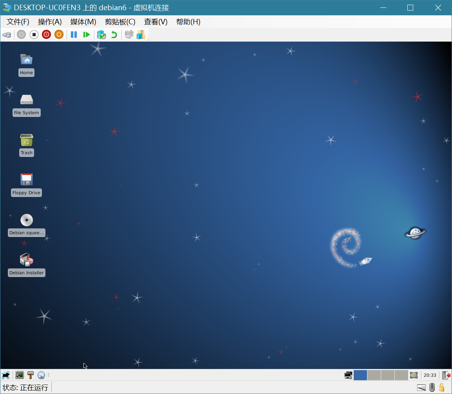This screenshot has width=452, height=394.
Task: Open the 剪贴板(C) menu
Action: click(x=120, y=22)
